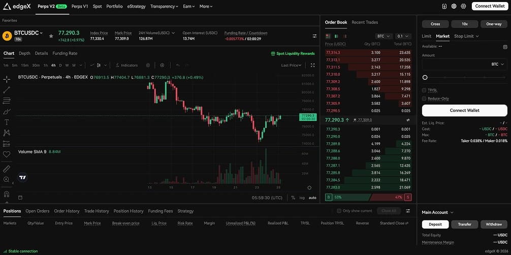The width and height of the screenshot is (511, 255).
Task: Choose the text annotation tool
Action: (x=7, y=122)
